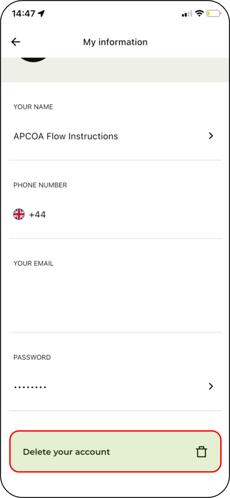Tap the cellular signal bars icon
The height and width of the screenshot is (498, 230).
(187, 14)
